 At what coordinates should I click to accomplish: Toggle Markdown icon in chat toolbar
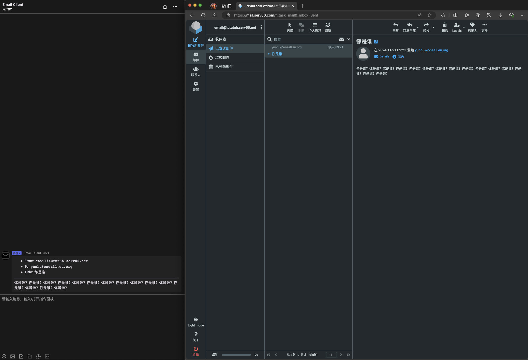tap(47, 356)
